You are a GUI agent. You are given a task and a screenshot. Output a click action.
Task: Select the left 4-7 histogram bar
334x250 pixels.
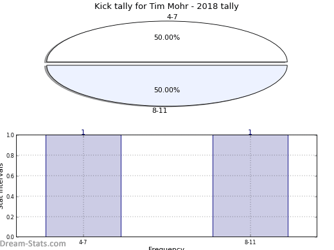pos(83,186)
